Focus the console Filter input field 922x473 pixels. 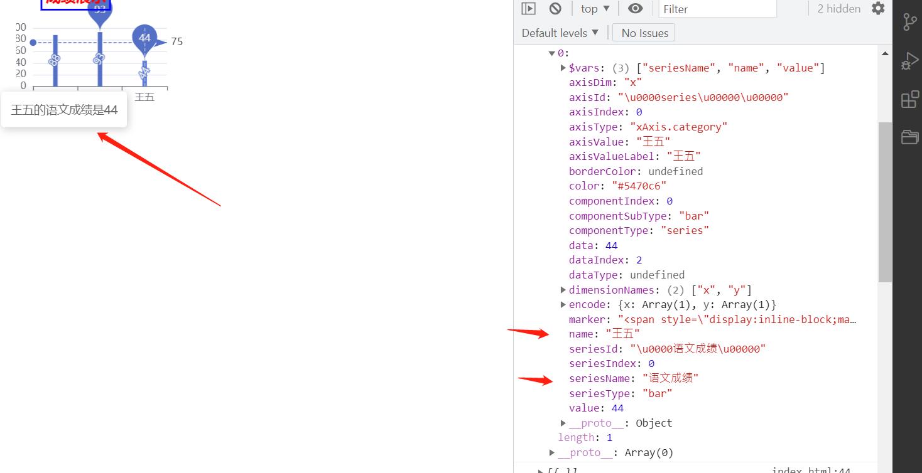pyautogui.click(x=718, y=9)
